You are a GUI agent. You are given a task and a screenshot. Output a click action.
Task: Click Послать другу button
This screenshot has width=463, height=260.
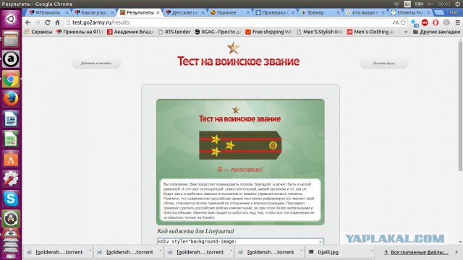pyautogui.click(x=383, y=63)
